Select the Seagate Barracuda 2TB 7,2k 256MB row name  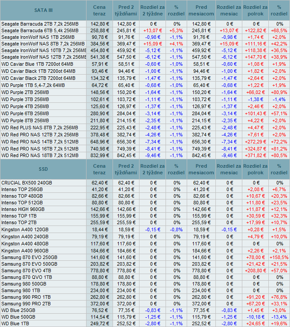40,24
